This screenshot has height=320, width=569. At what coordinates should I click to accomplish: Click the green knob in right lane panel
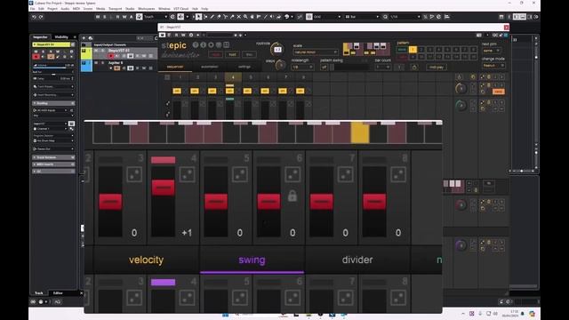point(461,106)
